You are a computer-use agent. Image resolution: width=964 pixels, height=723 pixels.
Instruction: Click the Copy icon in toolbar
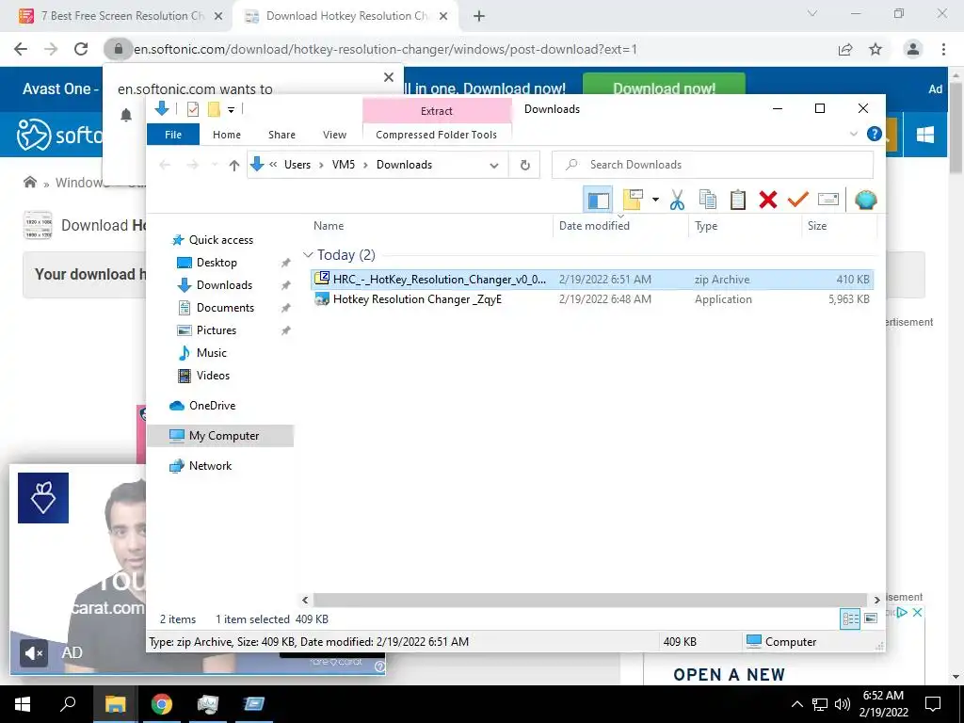[x=708, y=200]
